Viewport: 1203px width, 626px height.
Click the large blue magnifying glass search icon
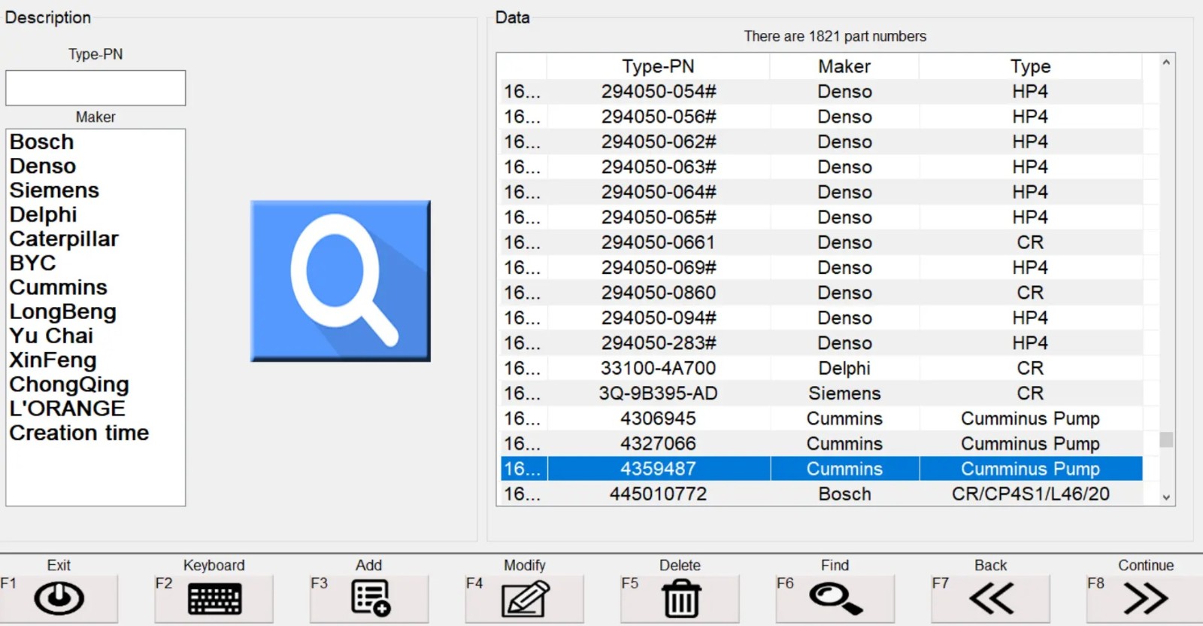340,281
